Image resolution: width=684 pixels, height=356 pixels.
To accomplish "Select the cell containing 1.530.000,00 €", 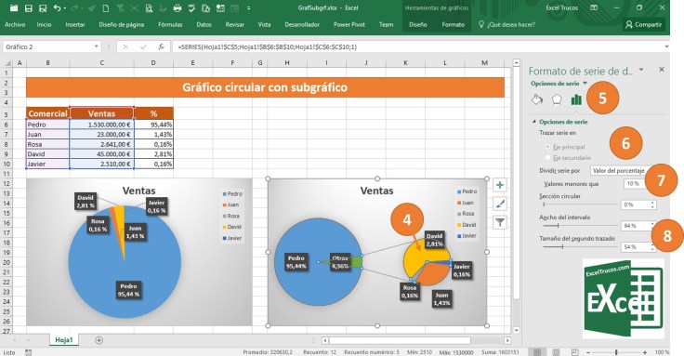I will tap(101, 125).
